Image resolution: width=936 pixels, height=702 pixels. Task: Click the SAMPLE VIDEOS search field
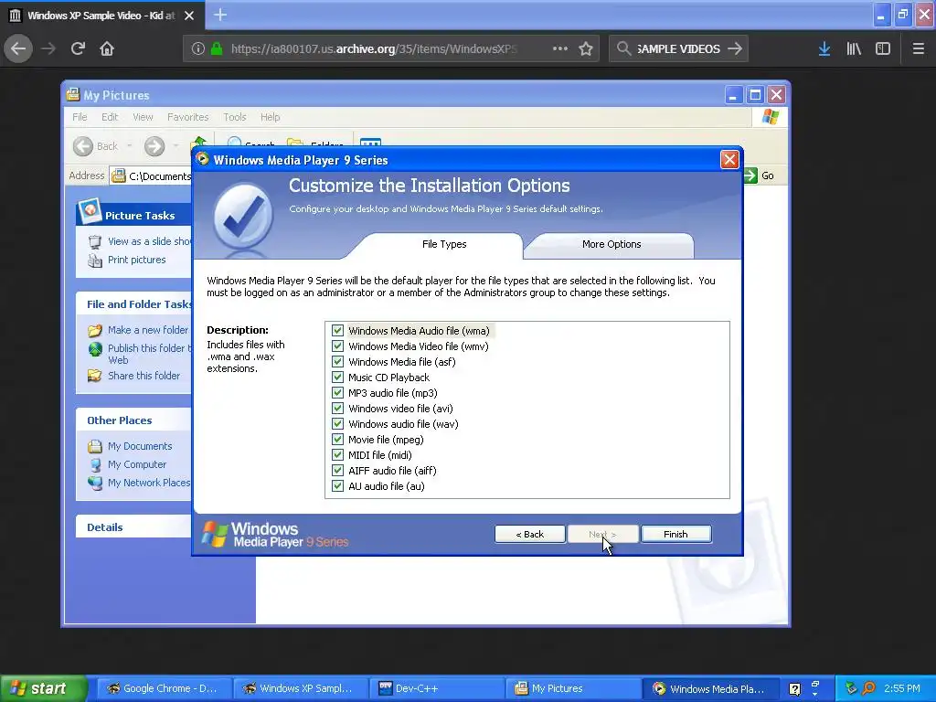pos(678,49)
